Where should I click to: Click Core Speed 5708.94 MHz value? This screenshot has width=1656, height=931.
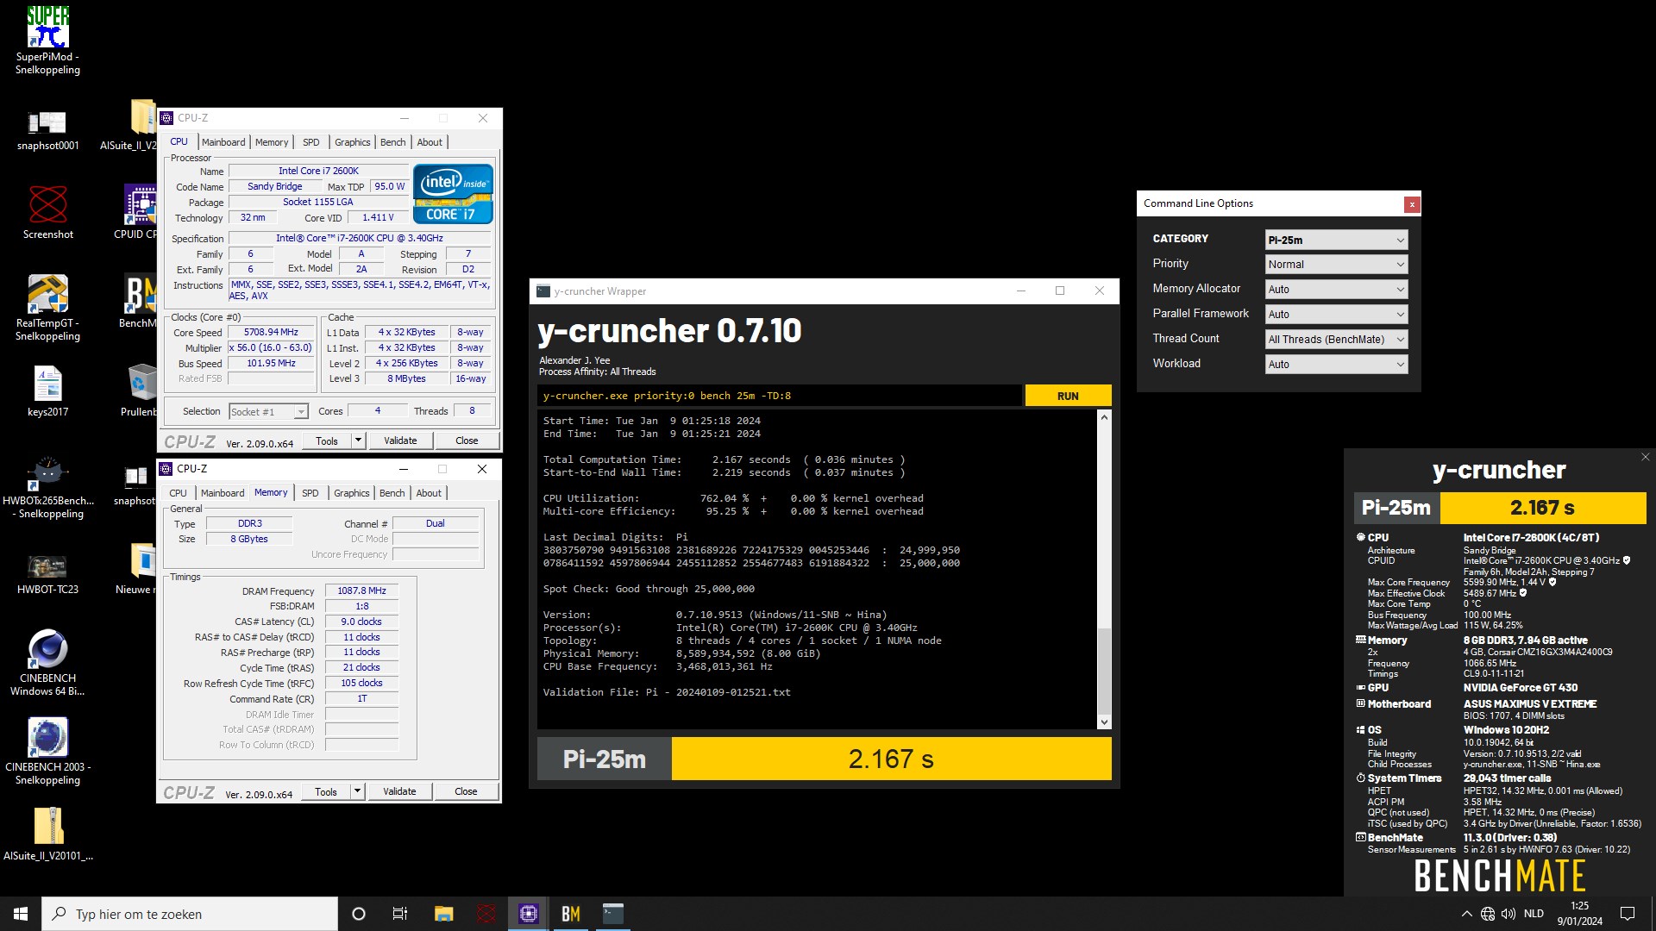(271, 333)
